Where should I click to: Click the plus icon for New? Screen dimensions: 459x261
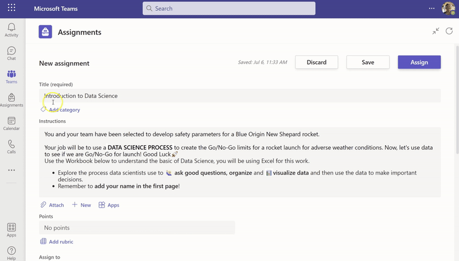(75, 205)
